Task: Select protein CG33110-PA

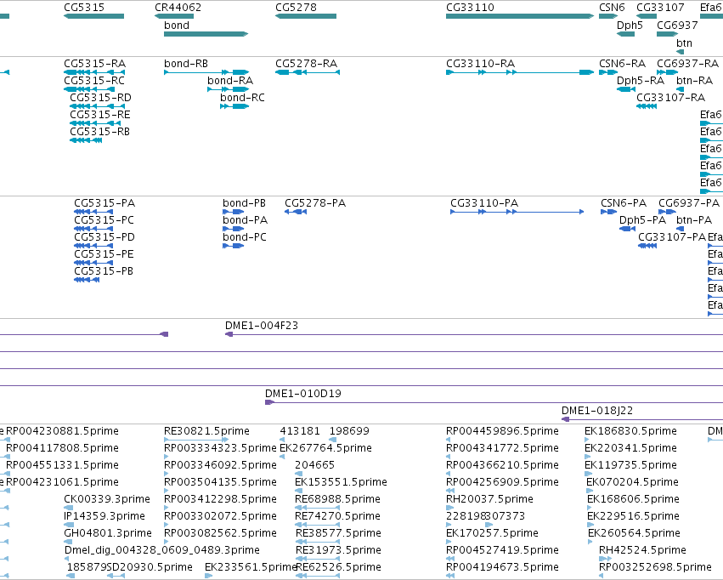Action: click(517, 211)
